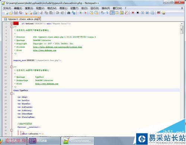Collapse class body fold on line 22
The image size is (186, 145).
coord(12,94)
